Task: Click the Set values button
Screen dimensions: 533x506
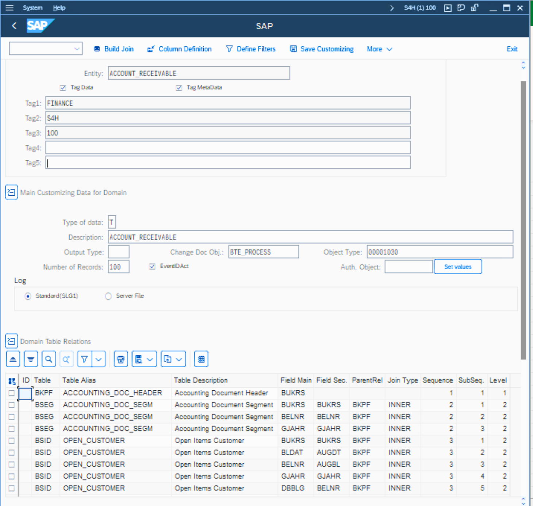Action: [x=457, y=267]
